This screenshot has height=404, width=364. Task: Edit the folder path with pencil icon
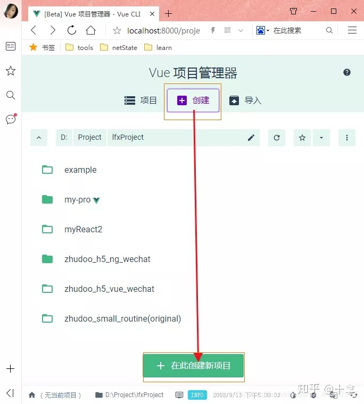(251, 138)
